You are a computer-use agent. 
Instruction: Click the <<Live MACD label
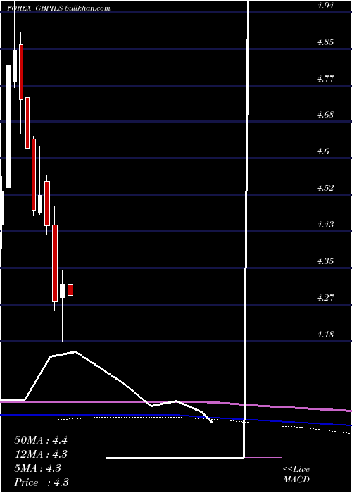click(x=296, y=475)
